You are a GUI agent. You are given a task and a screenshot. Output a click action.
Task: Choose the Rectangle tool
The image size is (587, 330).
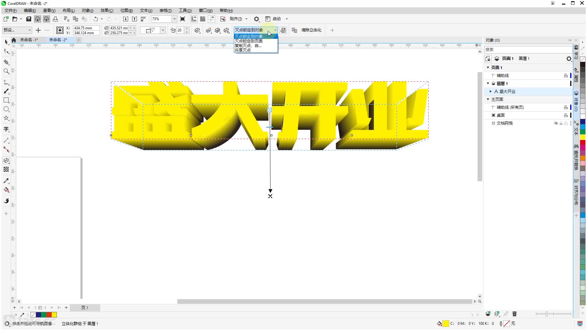tap(6, 100)
